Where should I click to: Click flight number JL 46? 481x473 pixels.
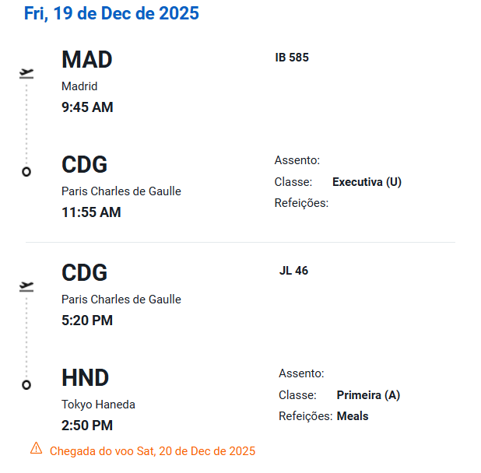click(x=293, y=271)
